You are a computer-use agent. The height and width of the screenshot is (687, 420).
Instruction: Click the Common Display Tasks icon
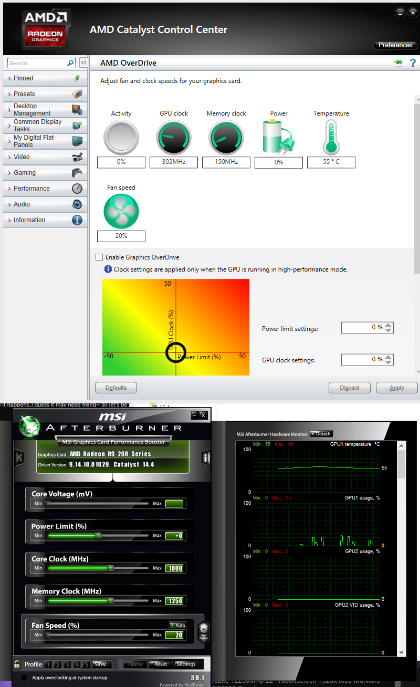click(x=77, y=126)
